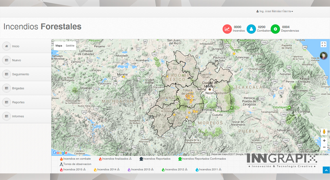This screenshot has width=330, height=180.
Task: Click the green Dependencias gear icon
Action: pyautogui.click(x=275, y=29)
